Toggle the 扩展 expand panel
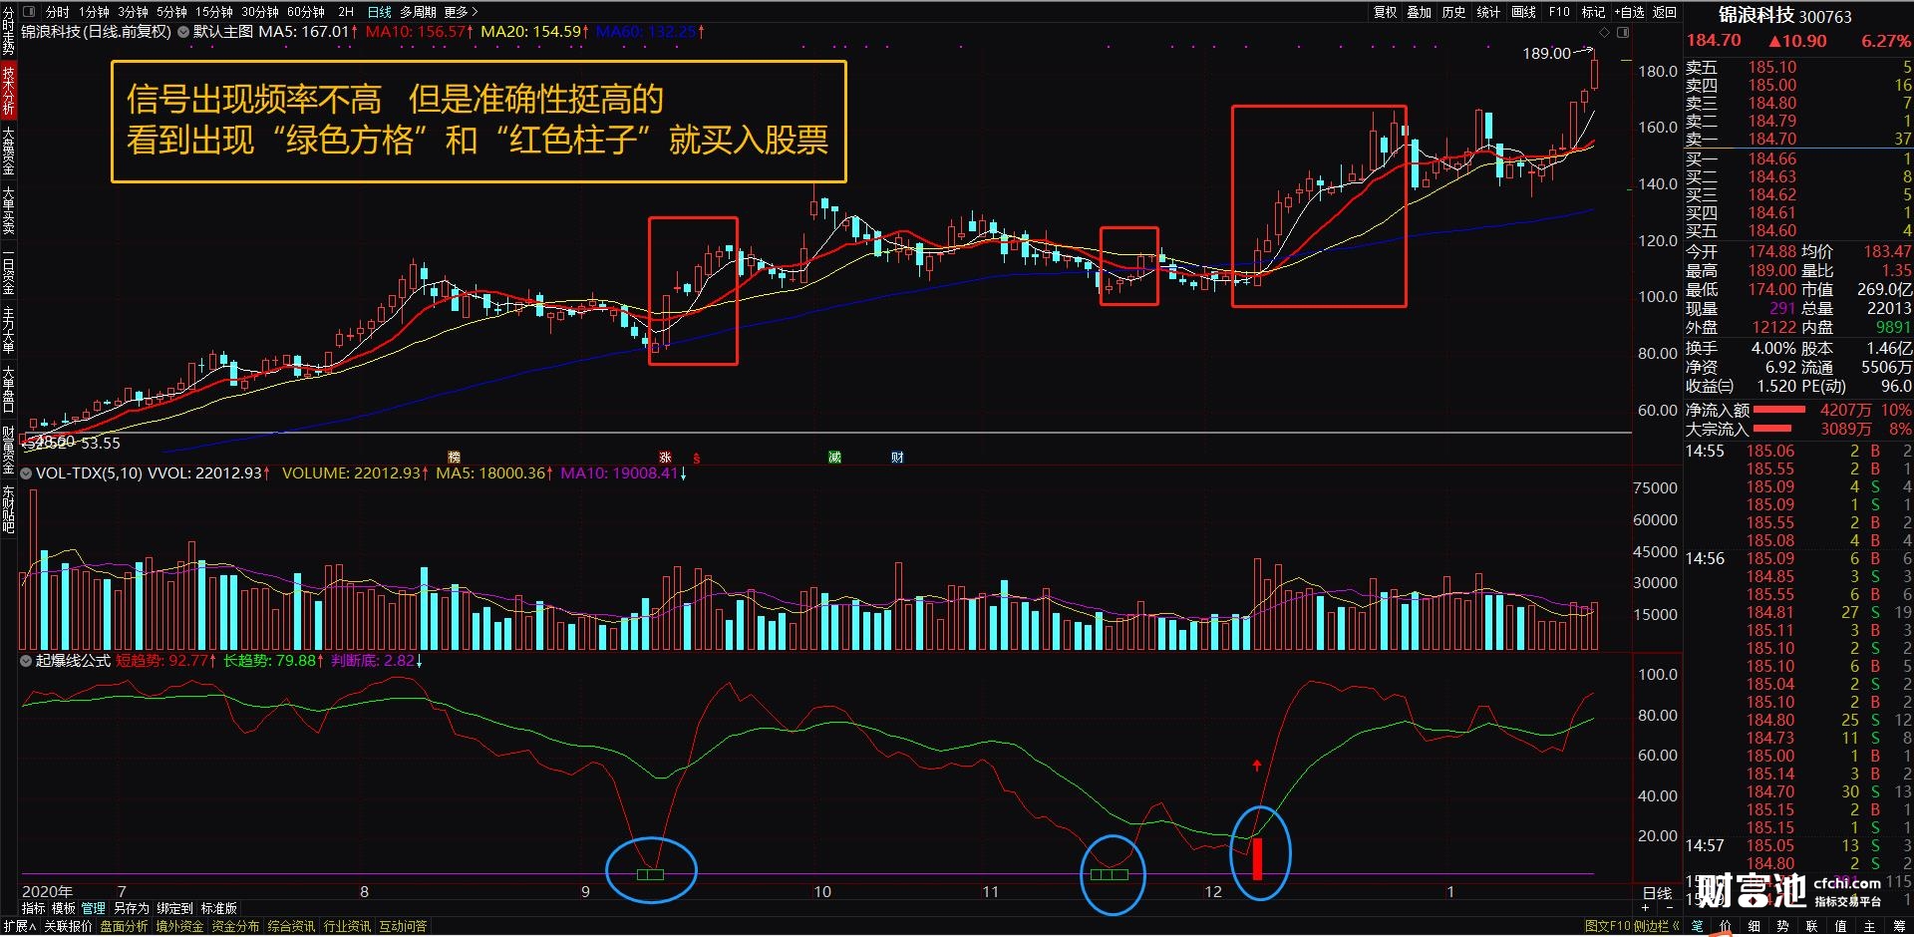This screenshot has height=937, width=1914. click(x=19, y=926)
